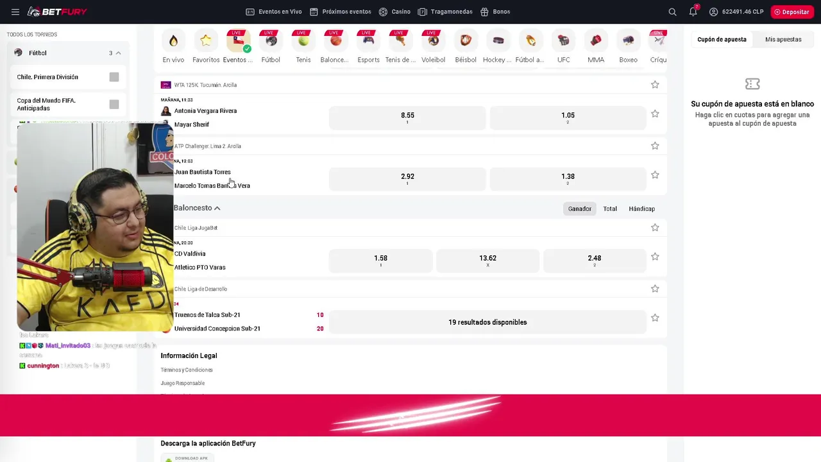Viewport: 821px width, 462px height.
Task: Favorite the Chile Liga JugaBet tournament
Action: click(x=655, y=227)
